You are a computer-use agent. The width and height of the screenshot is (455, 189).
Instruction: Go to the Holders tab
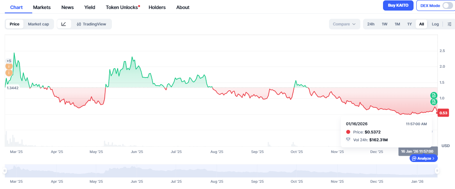coord(157,7)
